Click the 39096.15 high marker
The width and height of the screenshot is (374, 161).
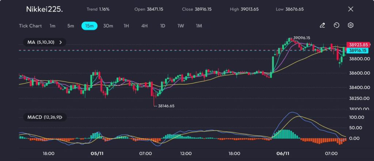tap(301, 38)
